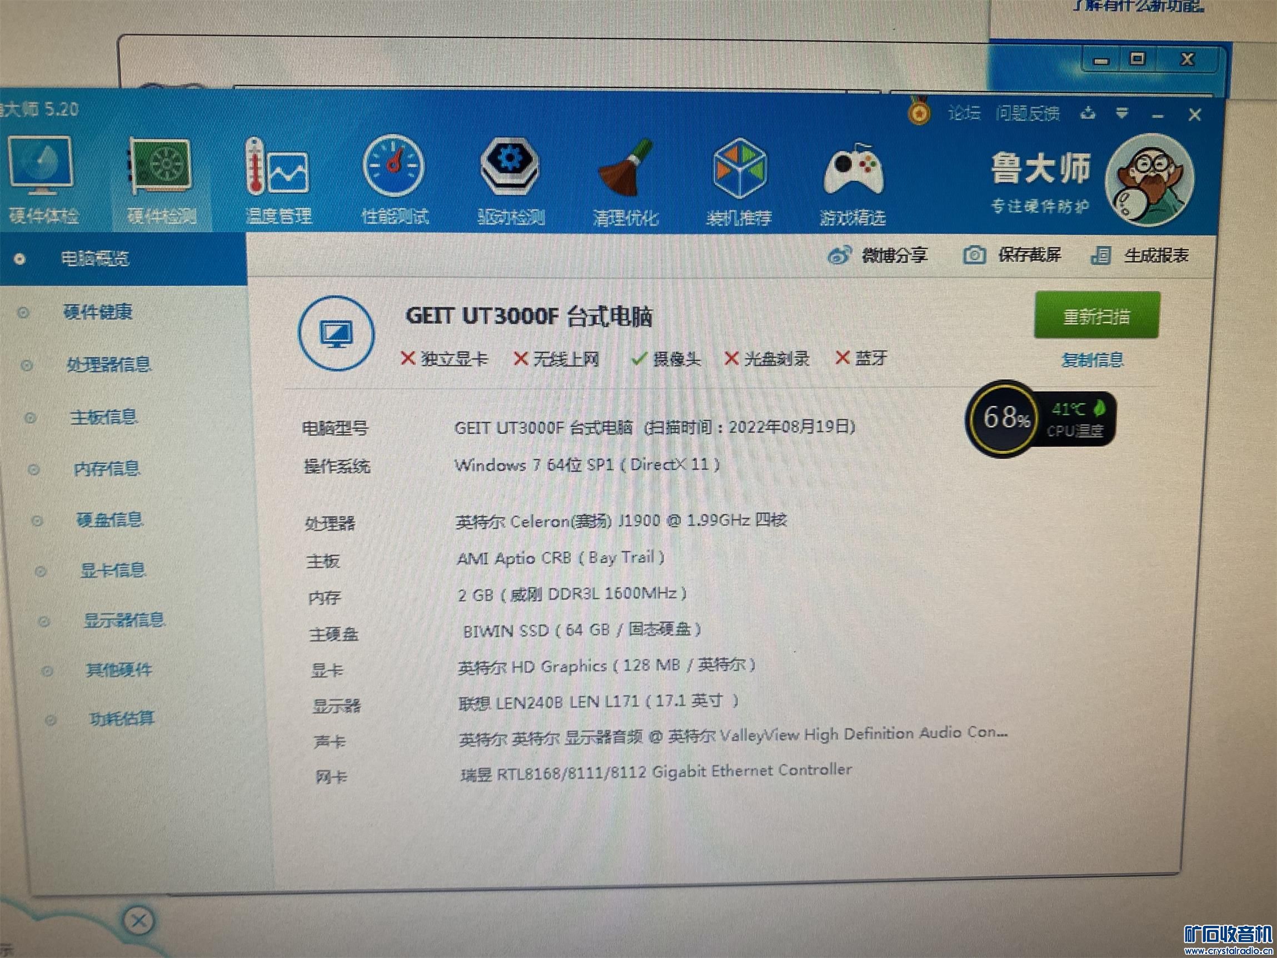This screenshot has width=1277, height=958.
Task: Select 内存信息 in sidebar
Action: [107, 468]
